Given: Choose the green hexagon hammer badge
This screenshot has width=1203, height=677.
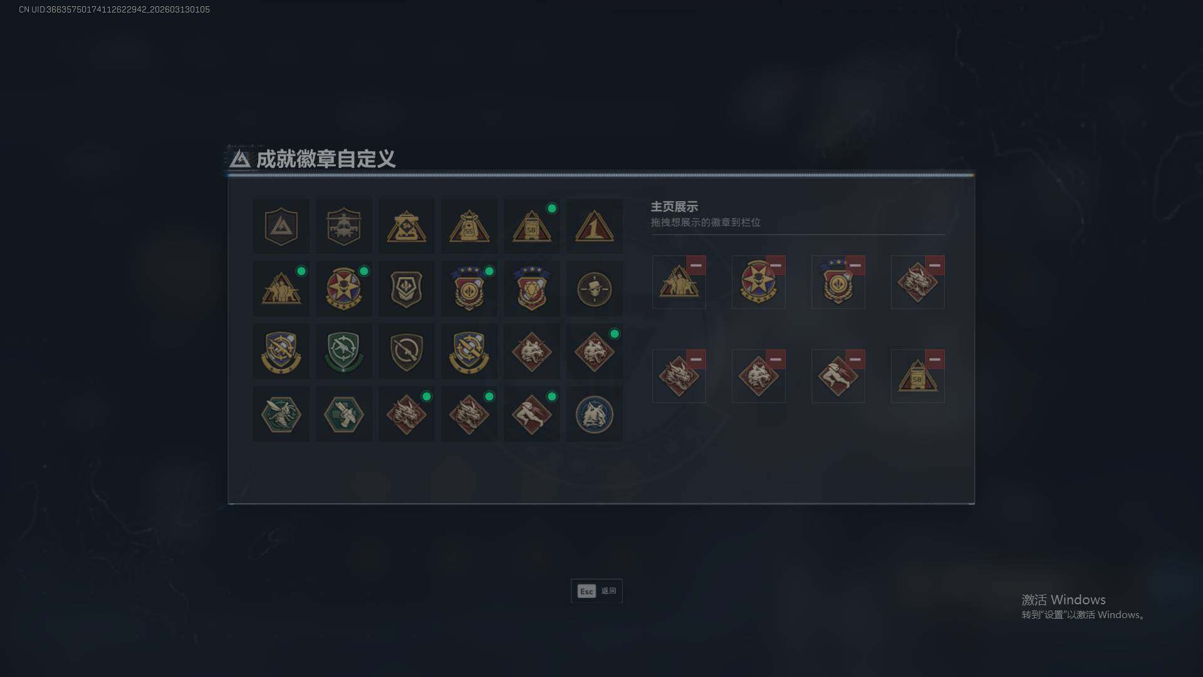Looking at the screenshot, I should pyautogui.click(x=343, y=414).
